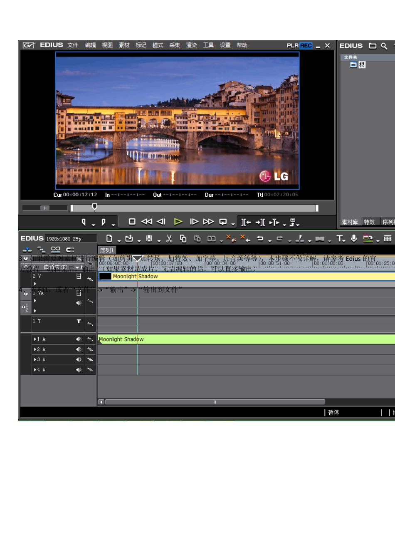Switch to the 特效 tab
Viewport: 395px width, 559px height.
[x=369, y=222]
